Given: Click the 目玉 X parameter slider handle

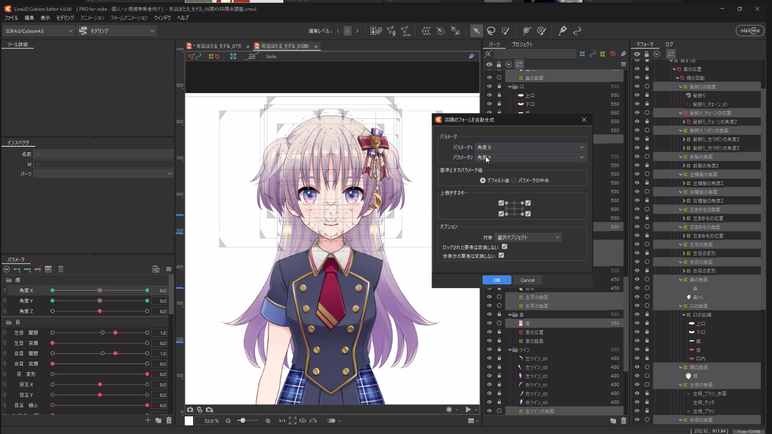Looking at the screenshot, I should click(x=100, y=385).
